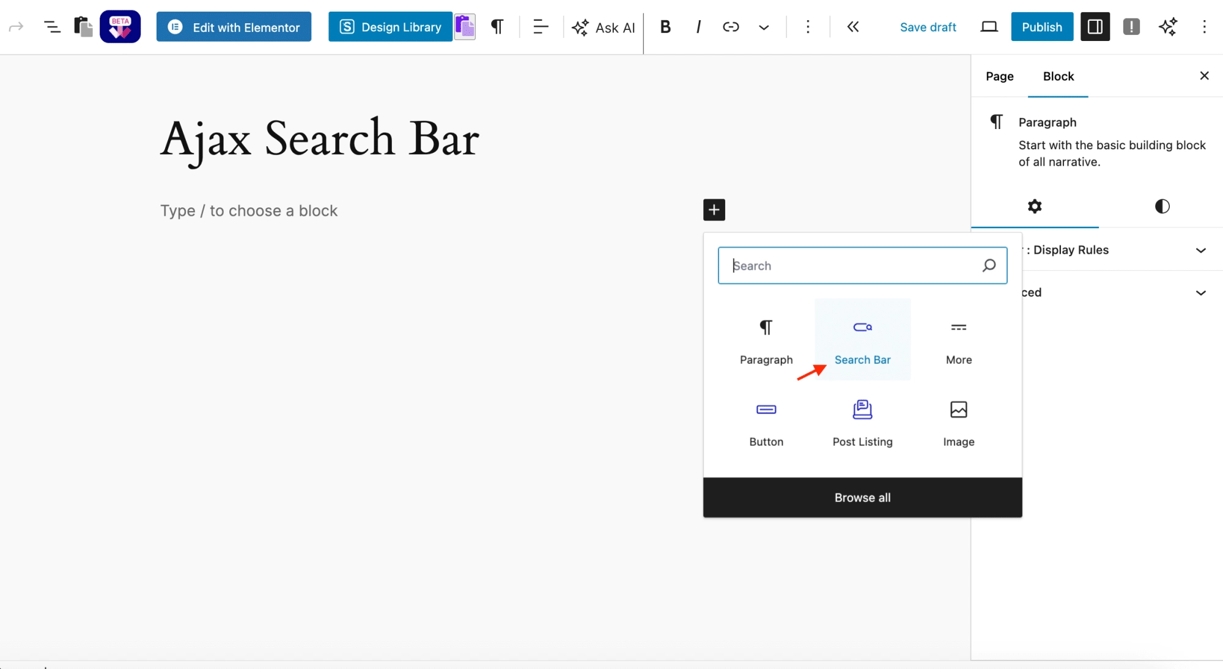
Task: Insert the Post Listing block
Action: tap(862, 421)
